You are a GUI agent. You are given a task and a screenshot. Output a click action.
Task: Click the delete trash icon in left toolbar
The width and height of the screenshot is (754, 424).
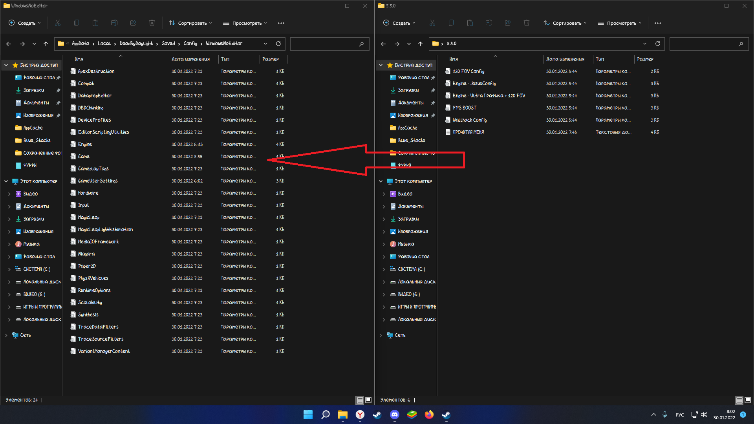click(152, 23)
